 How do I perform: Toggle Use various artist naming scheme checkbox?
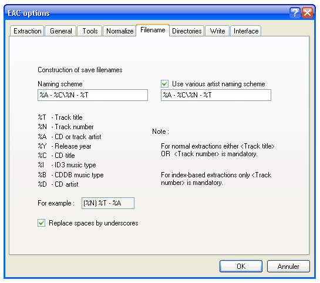click(164, 83)
